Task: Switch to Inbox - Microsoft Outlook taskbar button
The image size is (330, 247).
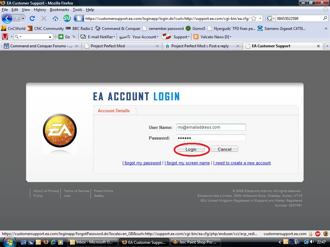Action: click(x=92, y=242)
